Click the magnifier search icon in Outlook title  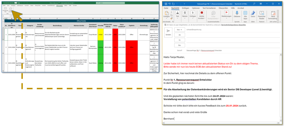[x=254, y=4]
